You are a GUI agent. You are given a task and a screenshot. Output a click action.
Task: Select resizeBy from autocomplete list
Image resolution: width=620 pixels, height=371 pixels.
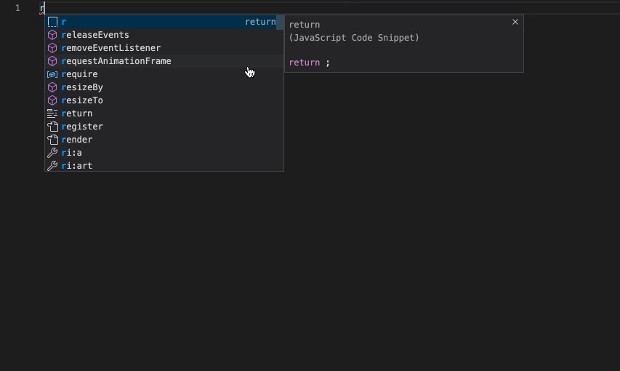(x=164, y=87)
